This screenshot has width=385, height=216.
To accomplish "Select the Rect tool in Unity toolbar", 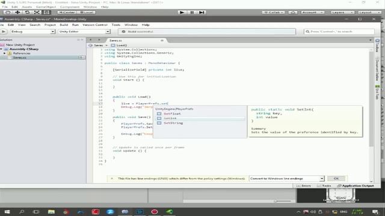I will coord(46,12).
